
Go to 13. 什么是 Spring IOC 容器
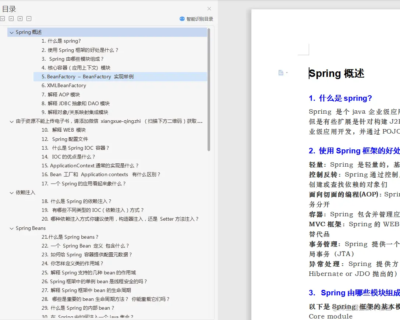(x=75, y=148)
